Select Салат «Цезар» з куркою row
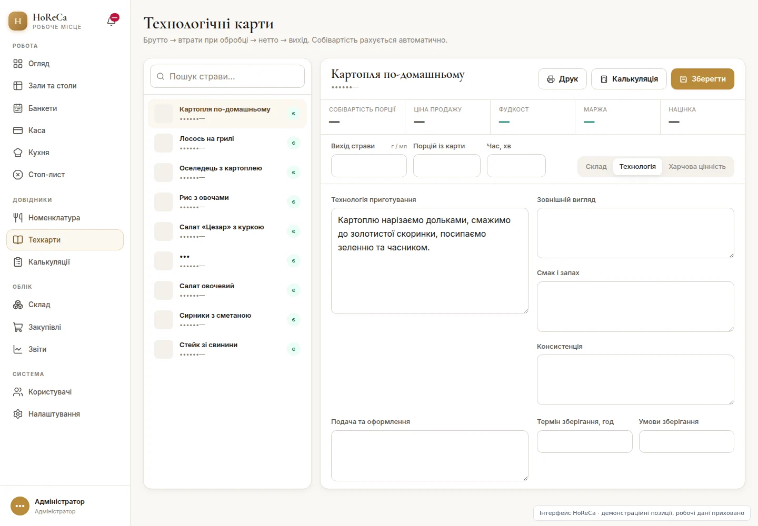The height and width of the screenshot is (526, 758). pyautogui.click(x=227, y=231)
